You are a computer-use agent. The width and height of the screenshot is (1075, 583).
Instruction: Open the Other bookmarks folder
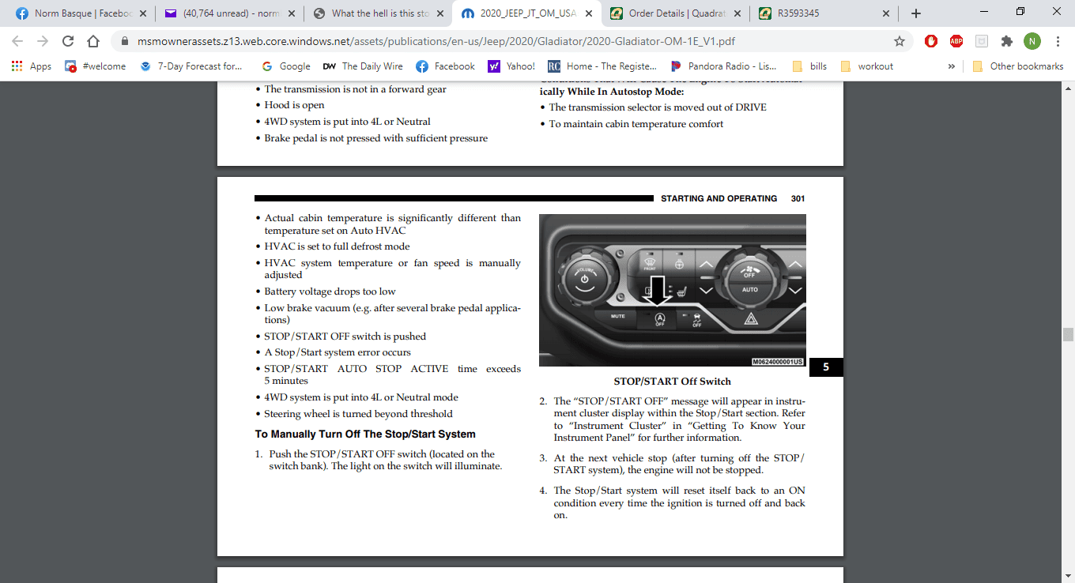pos(1018,66)
